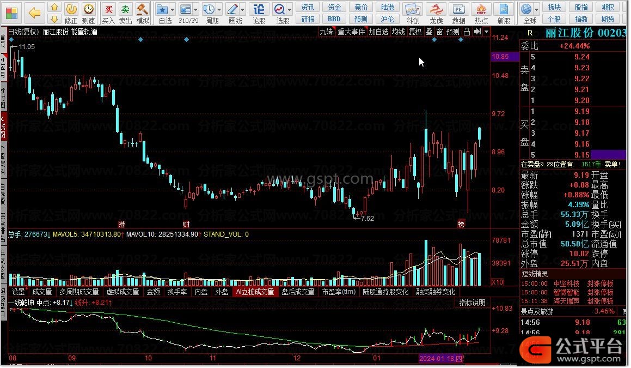Screen dimensions: 631x368
Task: Open 指标说明 indicator description
Action: click(x=473, y=303)
